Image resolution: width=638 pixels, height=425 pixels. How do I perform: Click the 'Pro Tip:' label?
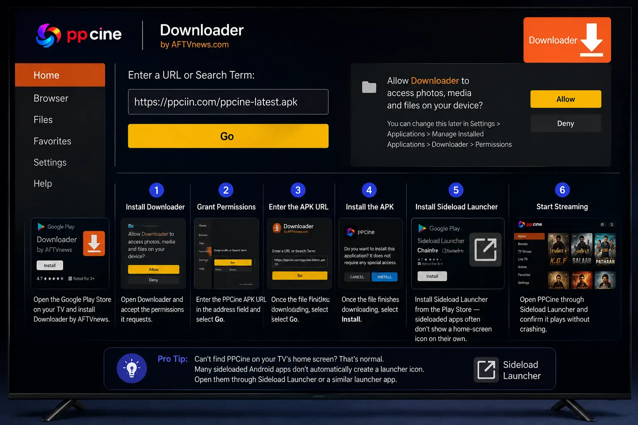pyautogui.click(x=172, y=359)
